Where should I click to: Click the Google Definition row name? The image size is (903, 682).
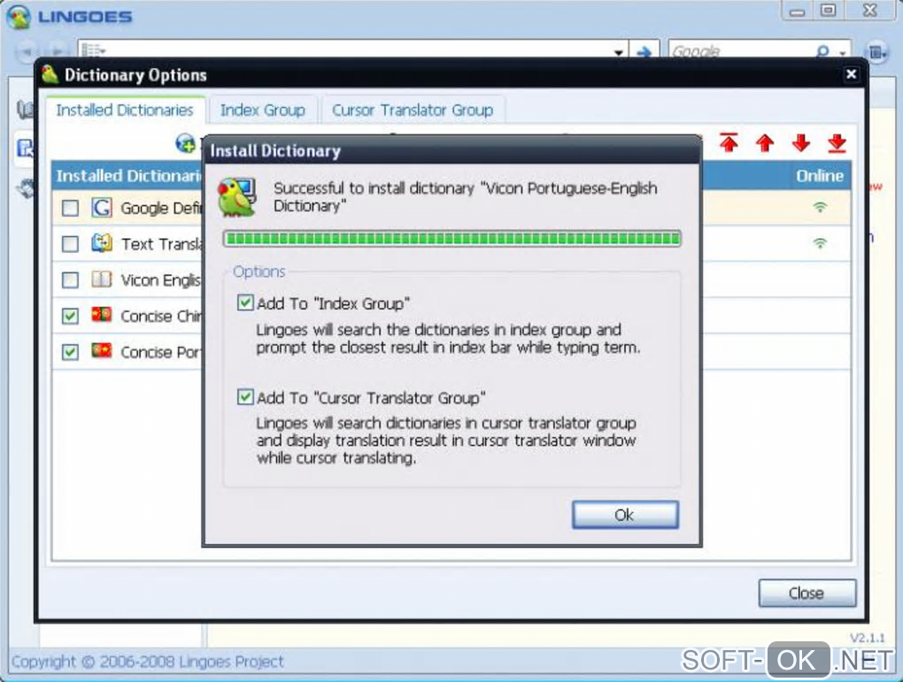(x=160, y=209)
